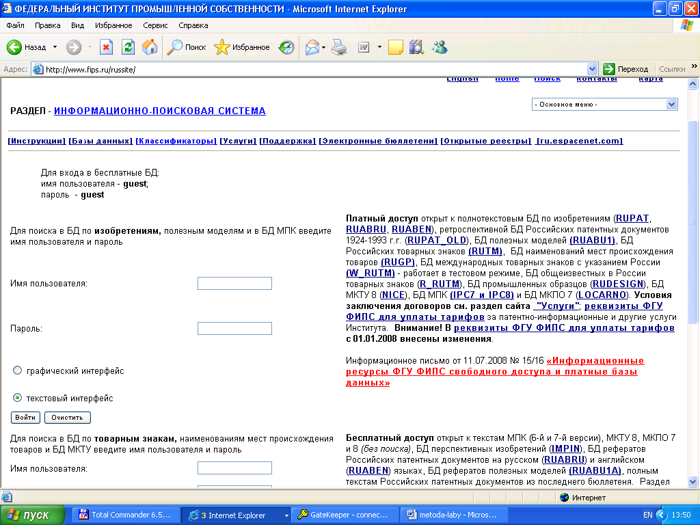
Task: Open Forward button history dropdown arrow
Action: (90, 47)
